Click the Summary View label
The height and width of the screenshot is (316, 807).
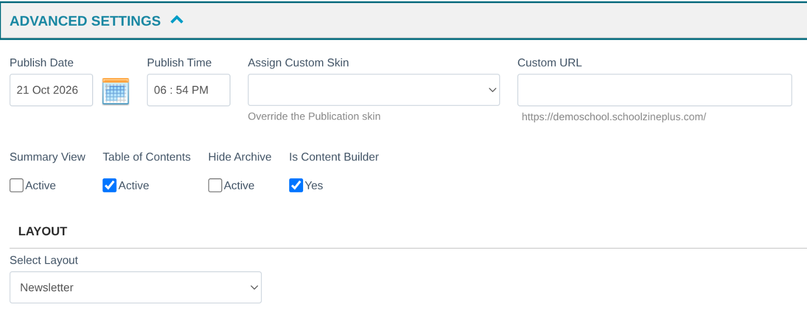click(x=47, y=157)
